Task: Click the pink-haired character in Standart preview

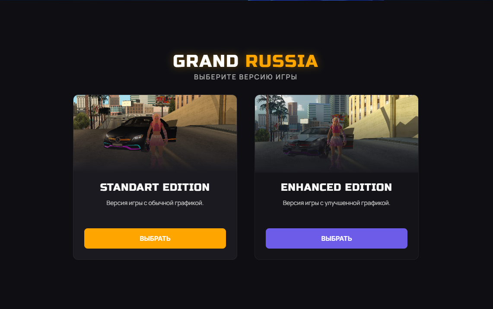Action: (156, 138)
